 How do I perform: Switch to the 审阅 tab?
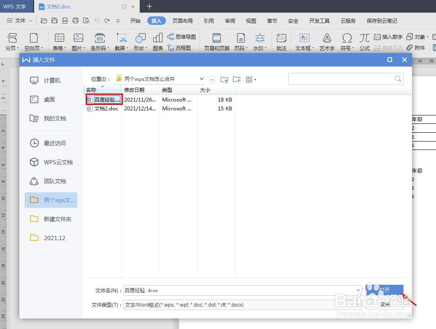point(230,21)
